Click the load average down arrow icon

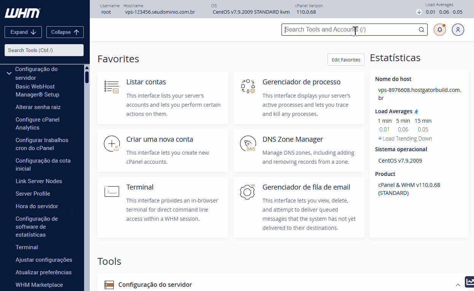click(419, 12)
